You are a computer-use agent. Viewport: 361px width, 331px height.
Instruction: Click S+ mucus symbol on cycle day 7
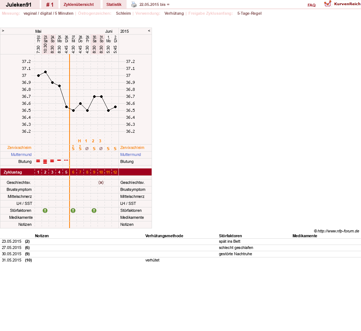[80, 148]
